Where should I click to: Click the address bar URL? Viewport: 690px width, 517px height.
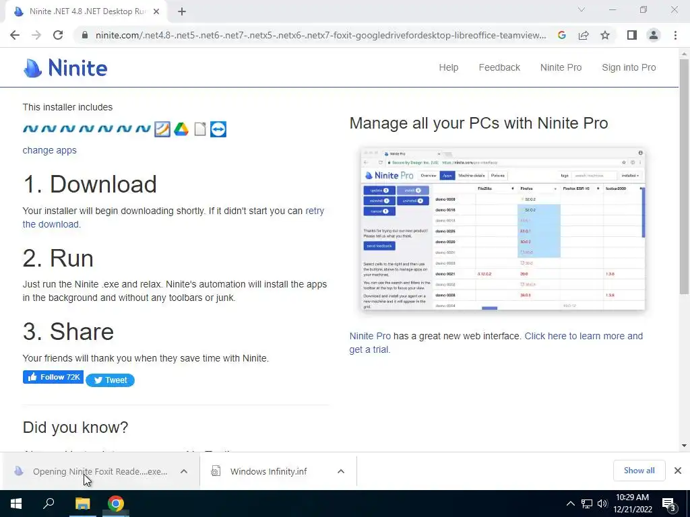320,35
